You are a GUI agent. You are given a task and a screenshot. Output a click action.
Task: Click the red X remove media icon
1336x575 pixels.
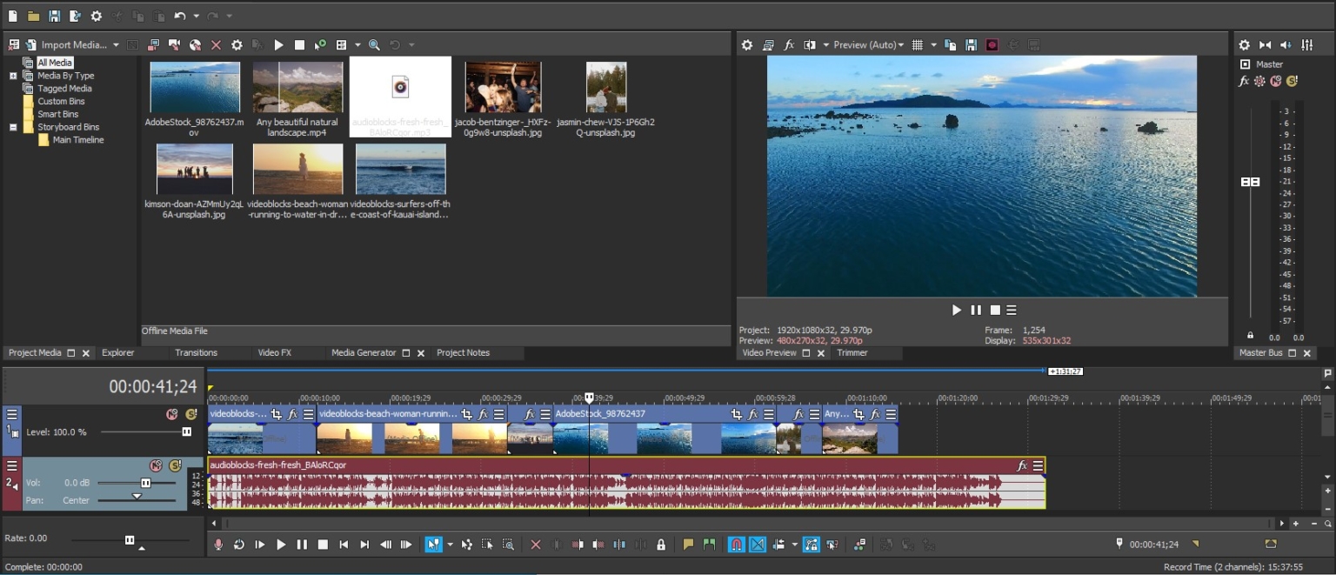(x=216, y=45)
